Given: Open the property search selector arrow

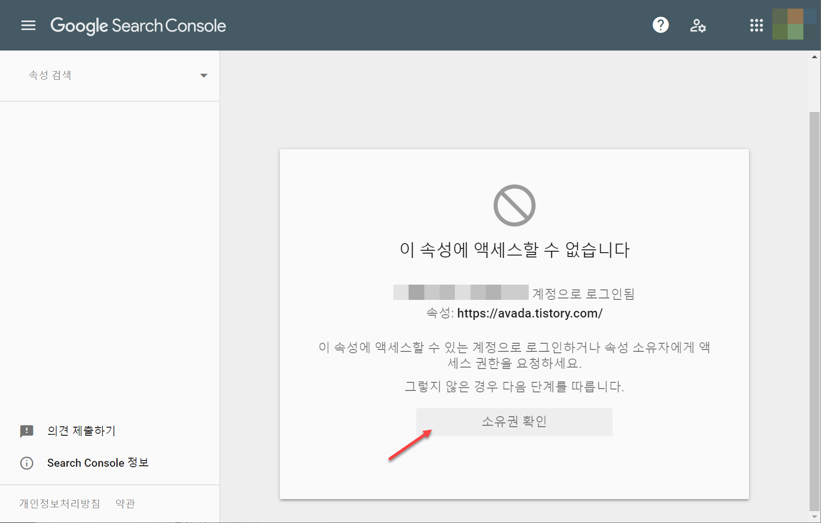Looking at the screenshot, I should 204,75.
